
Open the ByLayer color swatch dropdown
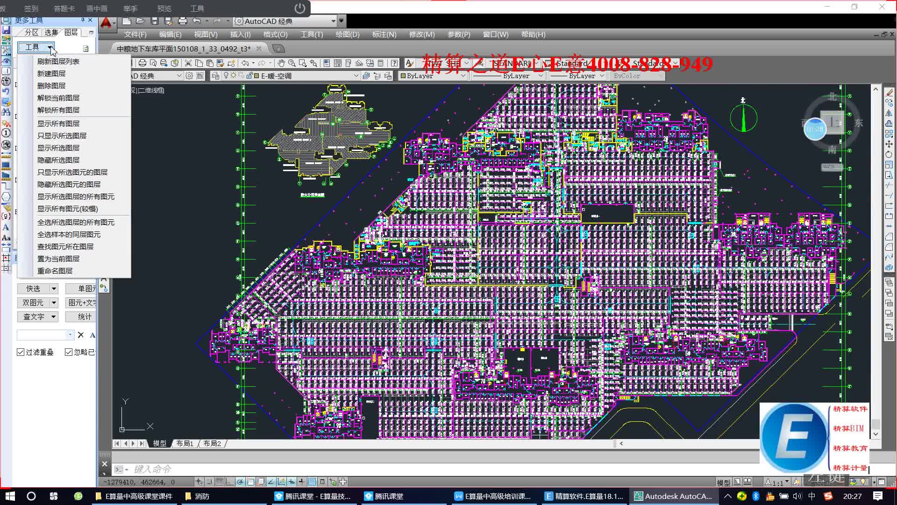pyautogui.click(x=463, y=76)
